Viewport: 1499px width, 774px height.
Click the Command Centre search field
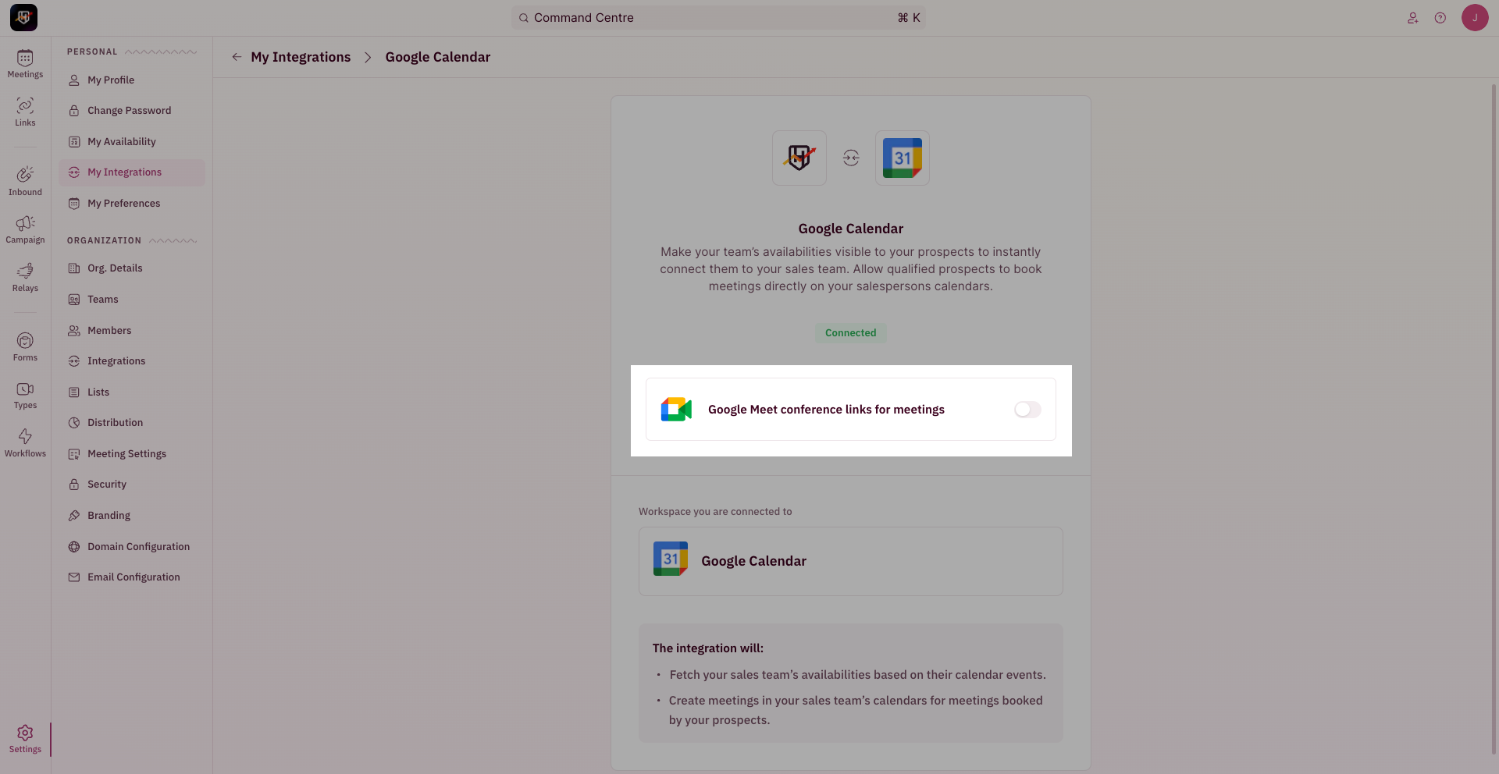(718, 18)
